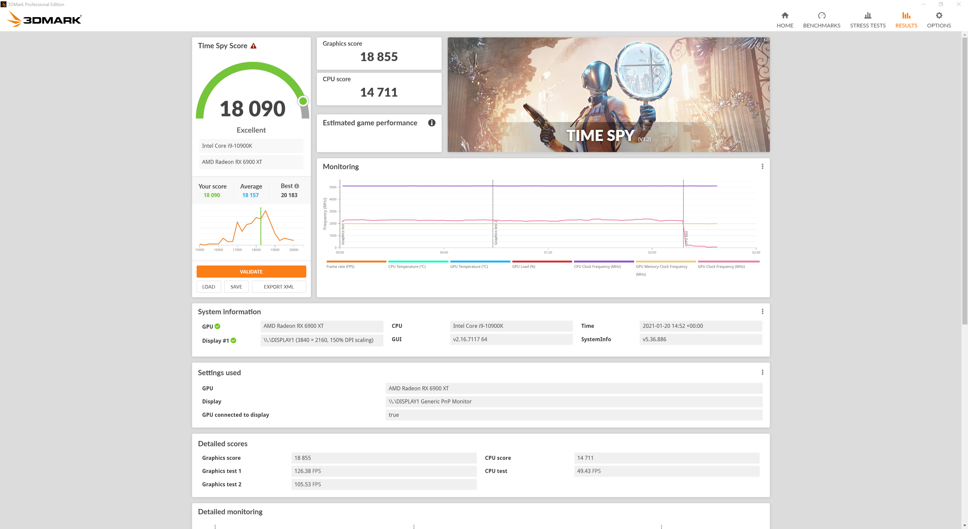Switch to the Results tab
The height and width of the screenshot is (529, 968).
tap(906, 20)
